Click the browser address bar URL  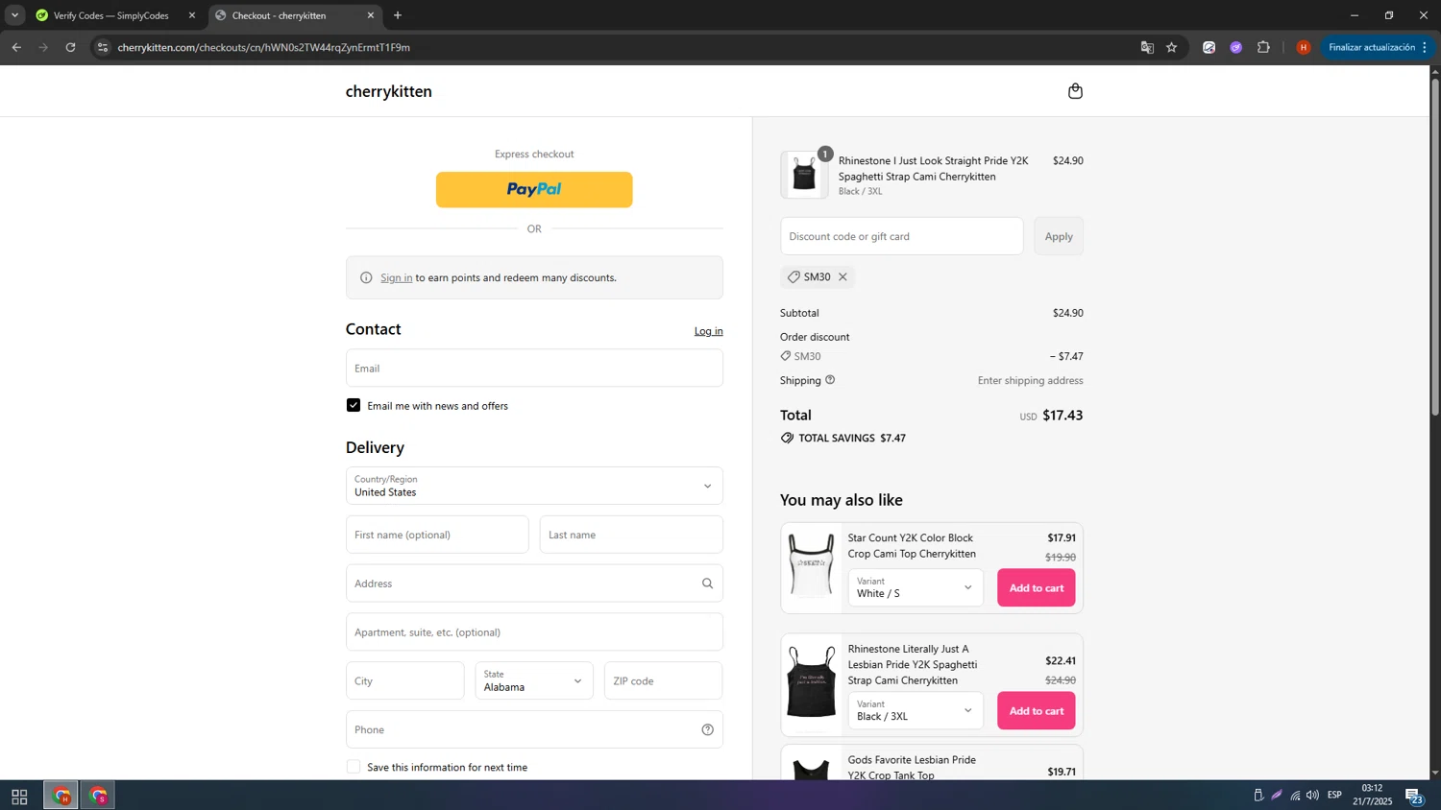tap(264, 47)
